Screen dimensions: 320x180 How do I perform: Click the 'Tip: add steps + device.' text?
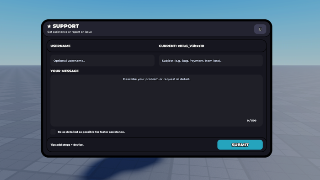pyautogui.click(x=67, y=145)
